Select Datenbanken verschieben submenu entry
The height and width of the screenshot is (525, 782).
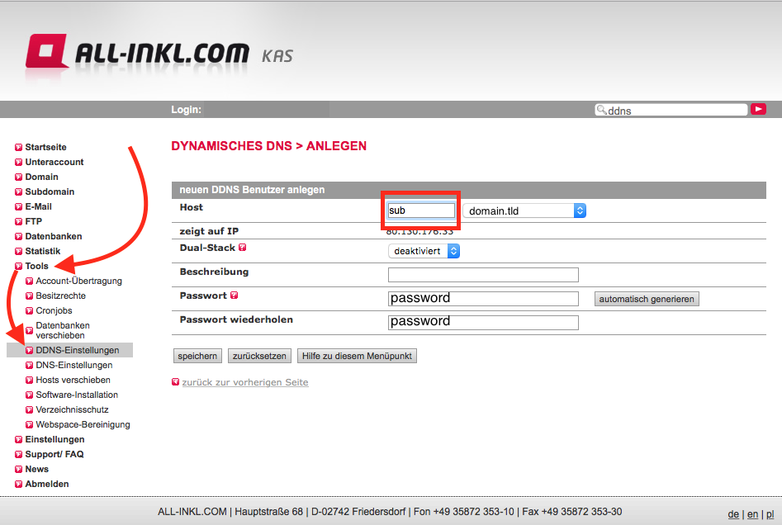(x=63, y=330)
